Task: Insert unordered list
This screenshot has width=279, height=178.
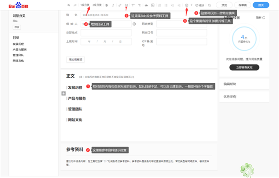Action: pos(166,5)
